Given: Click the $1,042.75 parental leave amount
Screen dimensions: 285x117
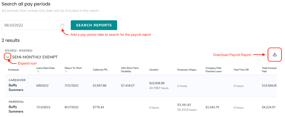Looking at the screenshot, I should click(x=212, y=107).
